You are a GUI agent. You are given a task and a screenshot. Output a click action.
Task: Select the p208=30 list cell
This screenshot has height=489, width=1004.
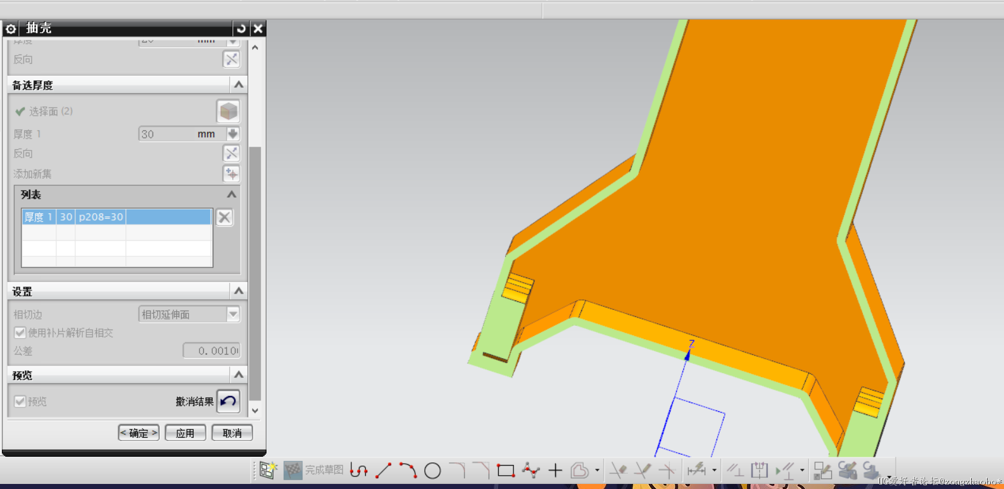coord(101,217)
